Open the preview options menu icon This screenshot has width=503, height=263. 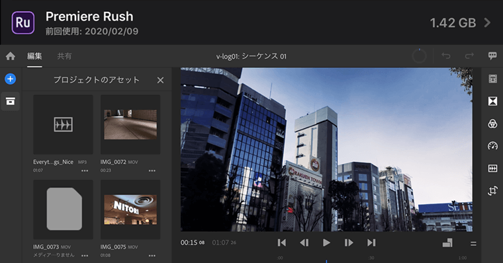473,244
